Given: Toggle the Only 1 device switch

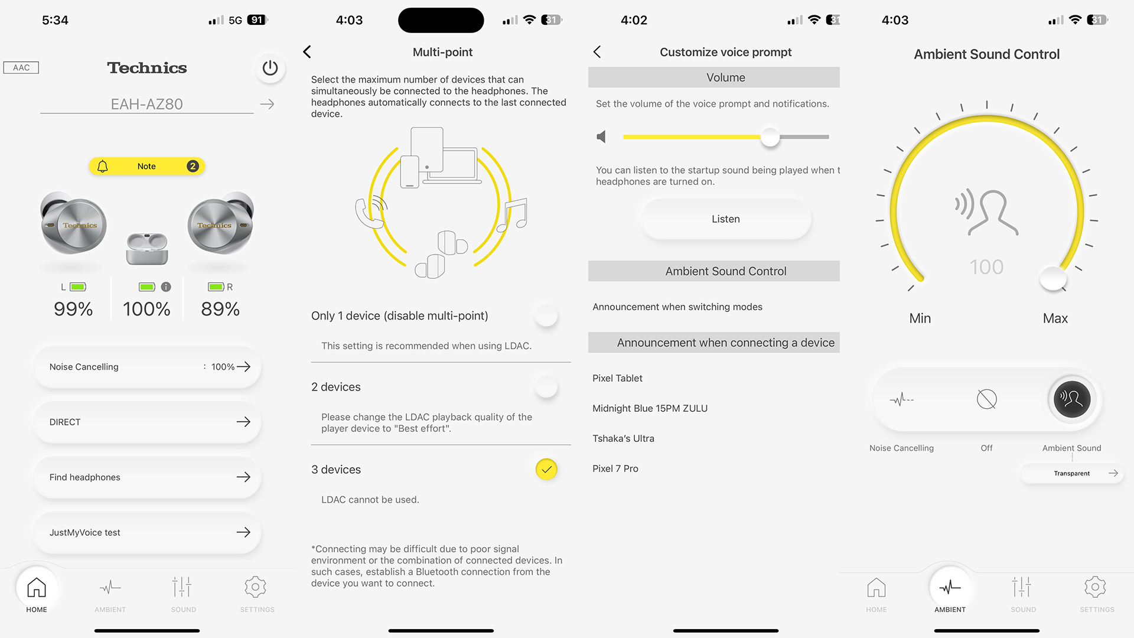Looking at the screenshot, I should [x=547, y=315].
